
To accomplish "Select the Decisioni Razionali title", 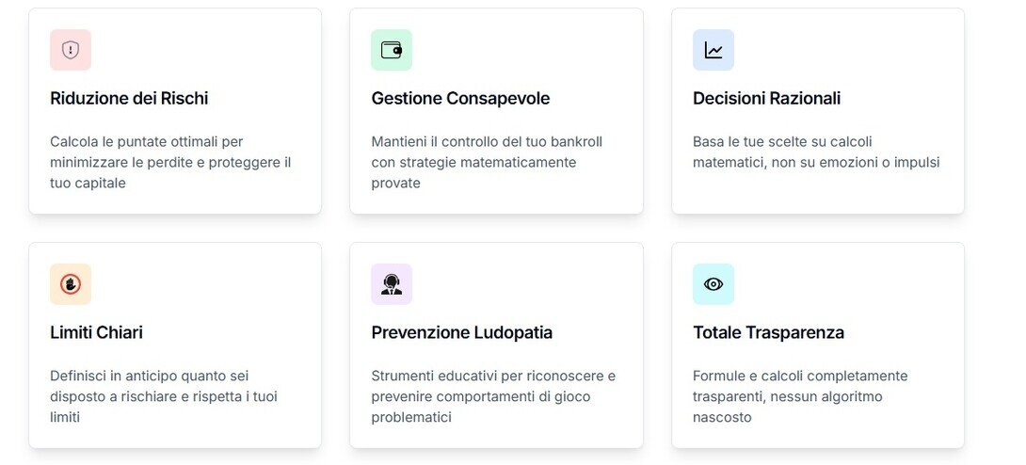I will point(766,98).
